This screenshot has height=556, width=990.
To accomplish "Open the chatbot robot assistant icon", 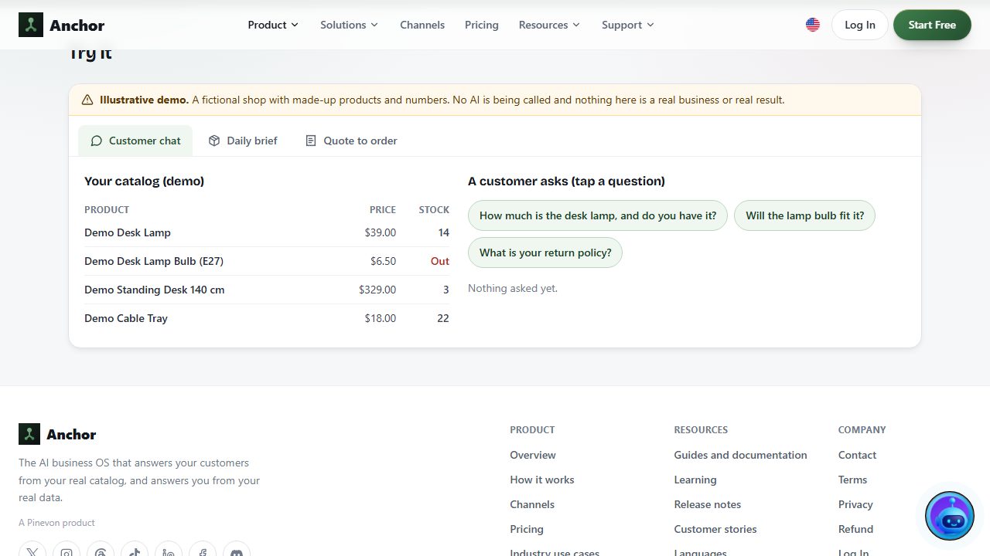I will 950,516.
